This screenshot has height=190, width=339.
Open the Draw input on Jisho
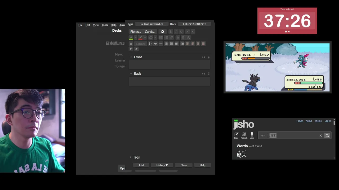(236, 135)
